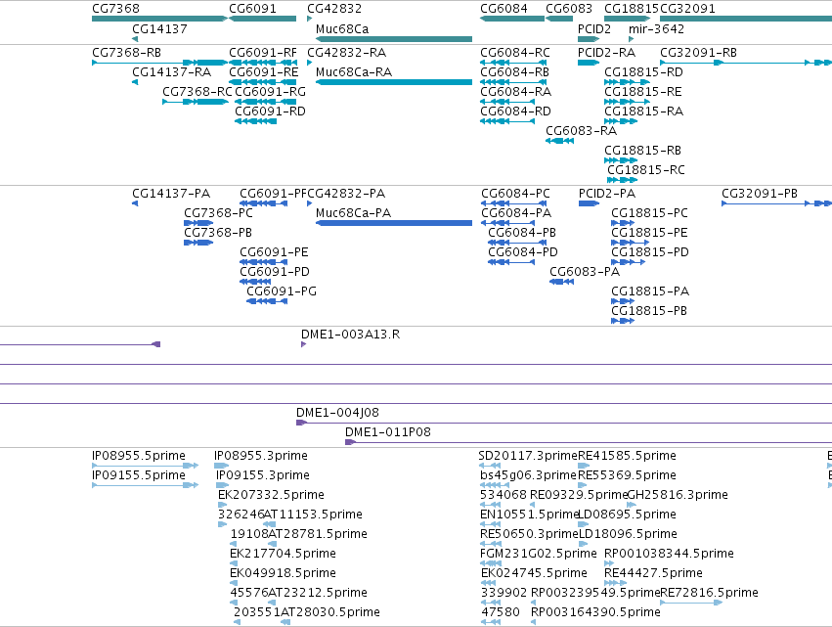Select EST EK049918.5prime label

[283, 573]
